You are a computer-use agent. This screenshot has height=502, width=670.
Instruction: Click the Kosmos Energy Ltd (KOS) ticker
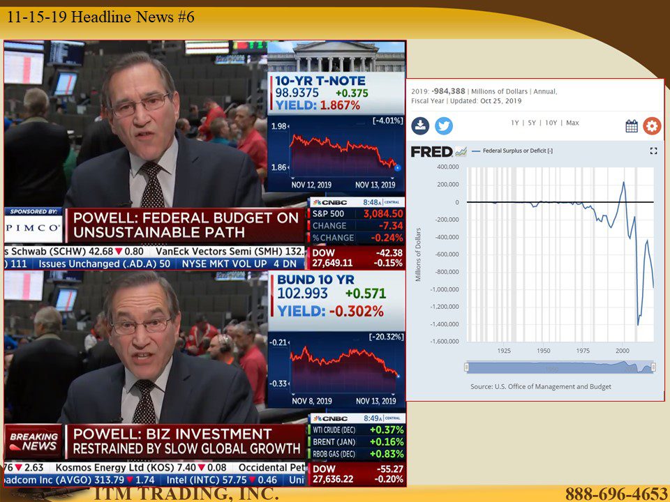click(x=141, y=468)
